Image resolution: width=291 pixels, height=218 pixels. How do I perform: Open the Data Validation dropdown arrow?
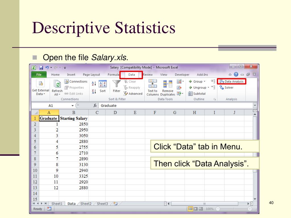coord(183,81)
